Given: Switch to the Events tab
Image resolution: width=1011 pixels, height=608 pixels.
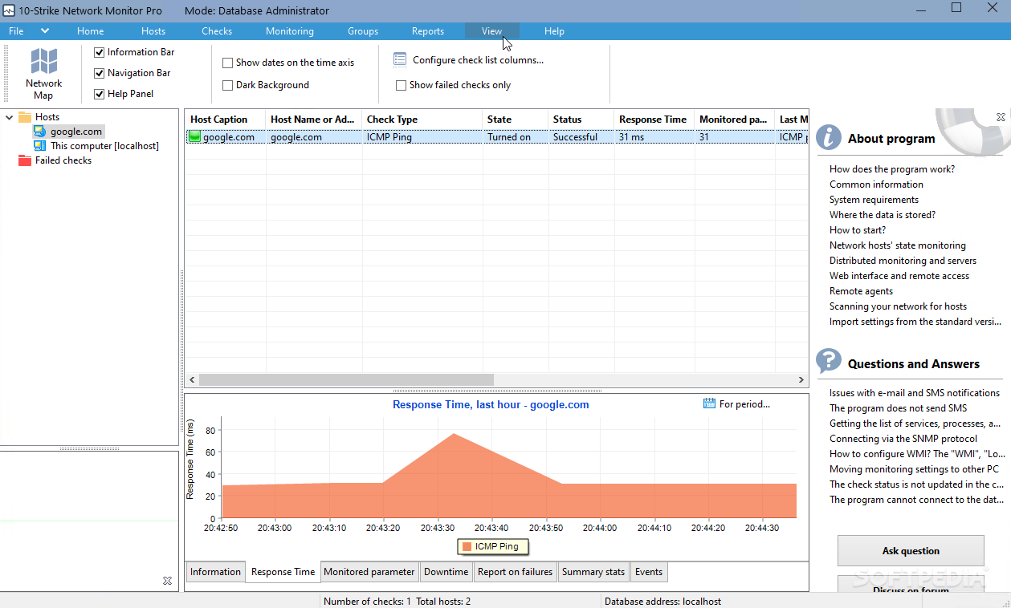Looking at the screenshot, I should point(649,572).
